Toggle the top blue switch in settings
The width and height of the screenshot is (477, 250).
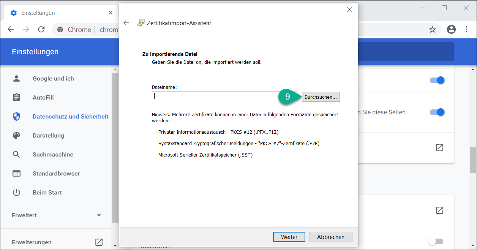pos(437,80)
